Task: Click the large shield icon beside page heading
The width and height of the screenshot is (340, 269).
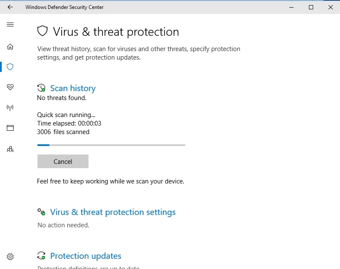Action: coord(42,31)
